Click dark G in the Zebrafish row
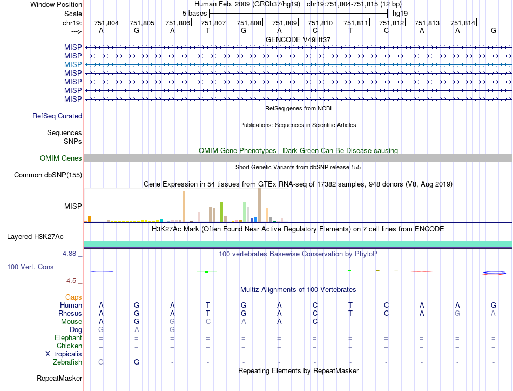513x391 pixels. point(137,362)
